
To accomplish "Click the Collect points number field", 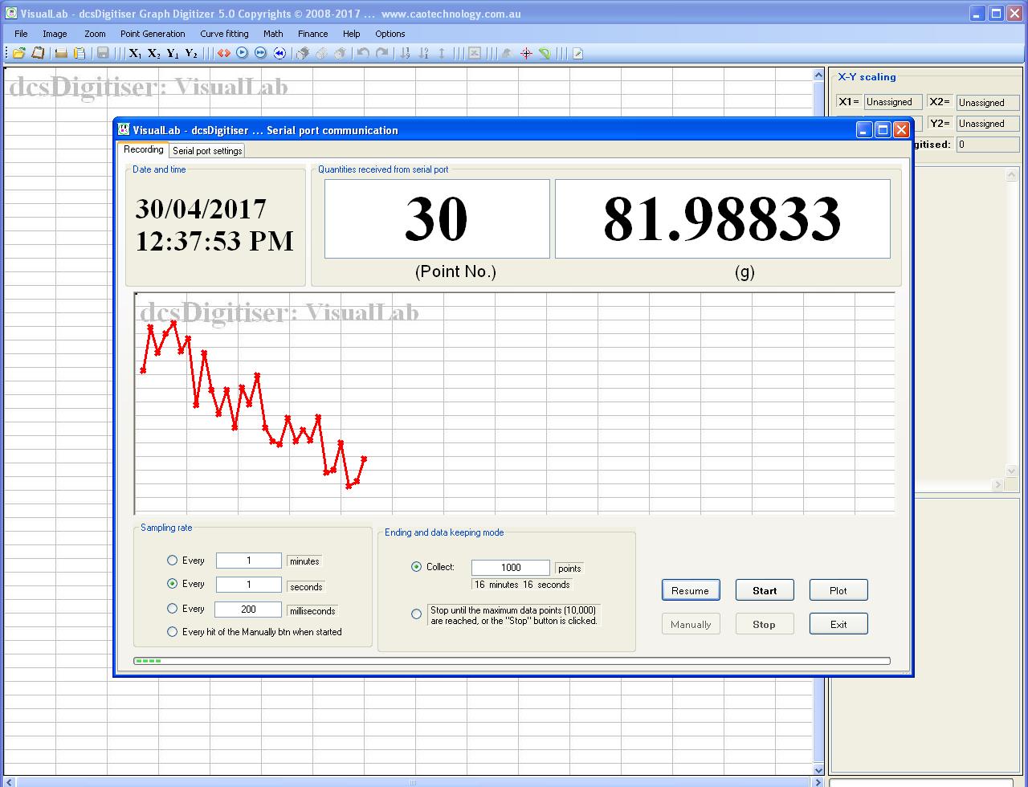I will coord(511,568).
